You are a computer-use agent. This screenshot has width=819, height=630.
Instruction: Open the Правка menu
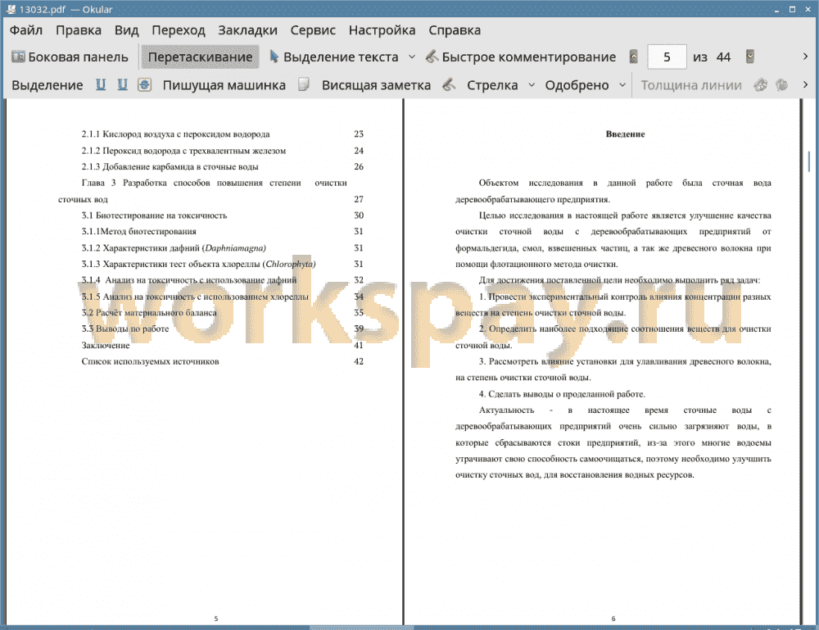point(79,30)
